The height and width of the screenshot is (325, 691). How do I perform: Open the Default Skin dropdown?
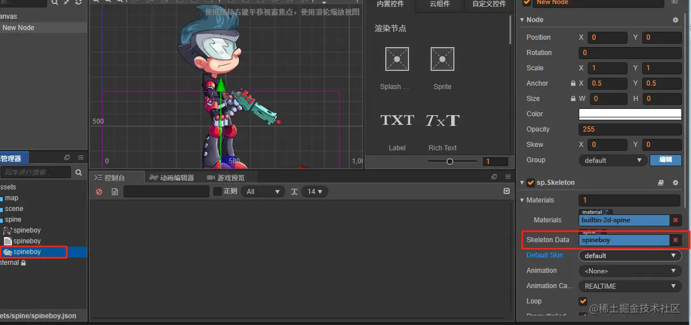pyautogui.click(x=630, y=256)
